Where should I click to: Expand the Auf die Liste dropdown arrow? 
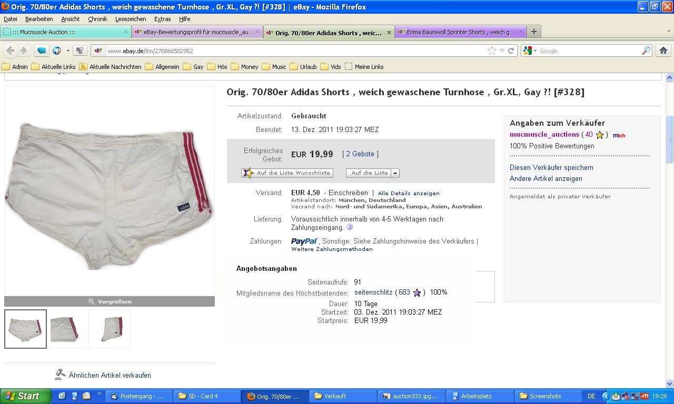[395, 173]
